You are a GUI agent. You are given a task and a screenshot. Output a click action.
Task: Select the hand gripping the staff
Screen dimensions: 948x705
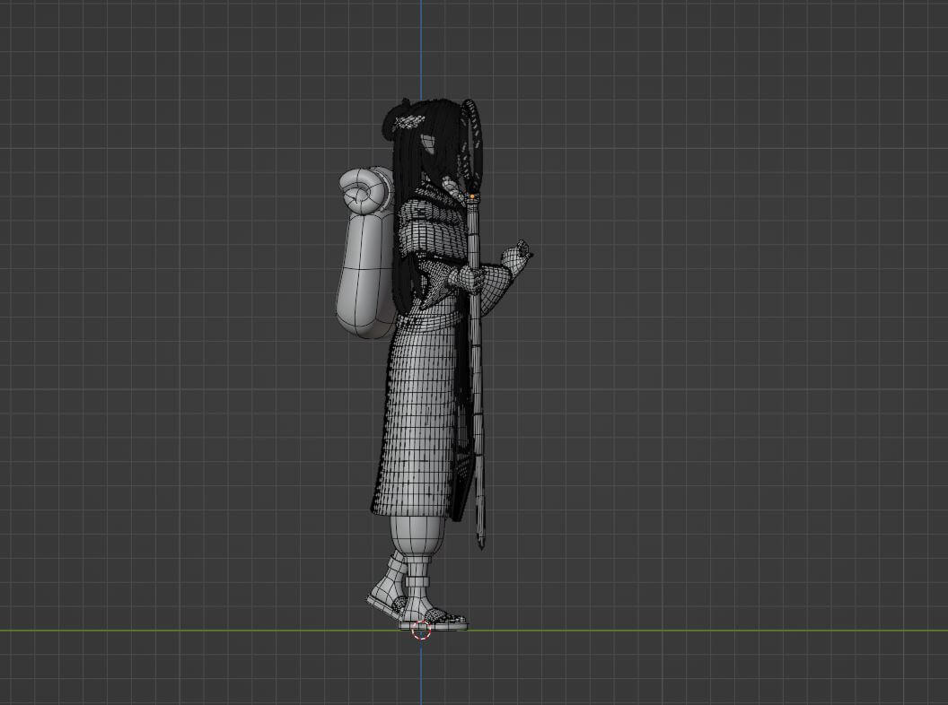click(x=470, y=281)
